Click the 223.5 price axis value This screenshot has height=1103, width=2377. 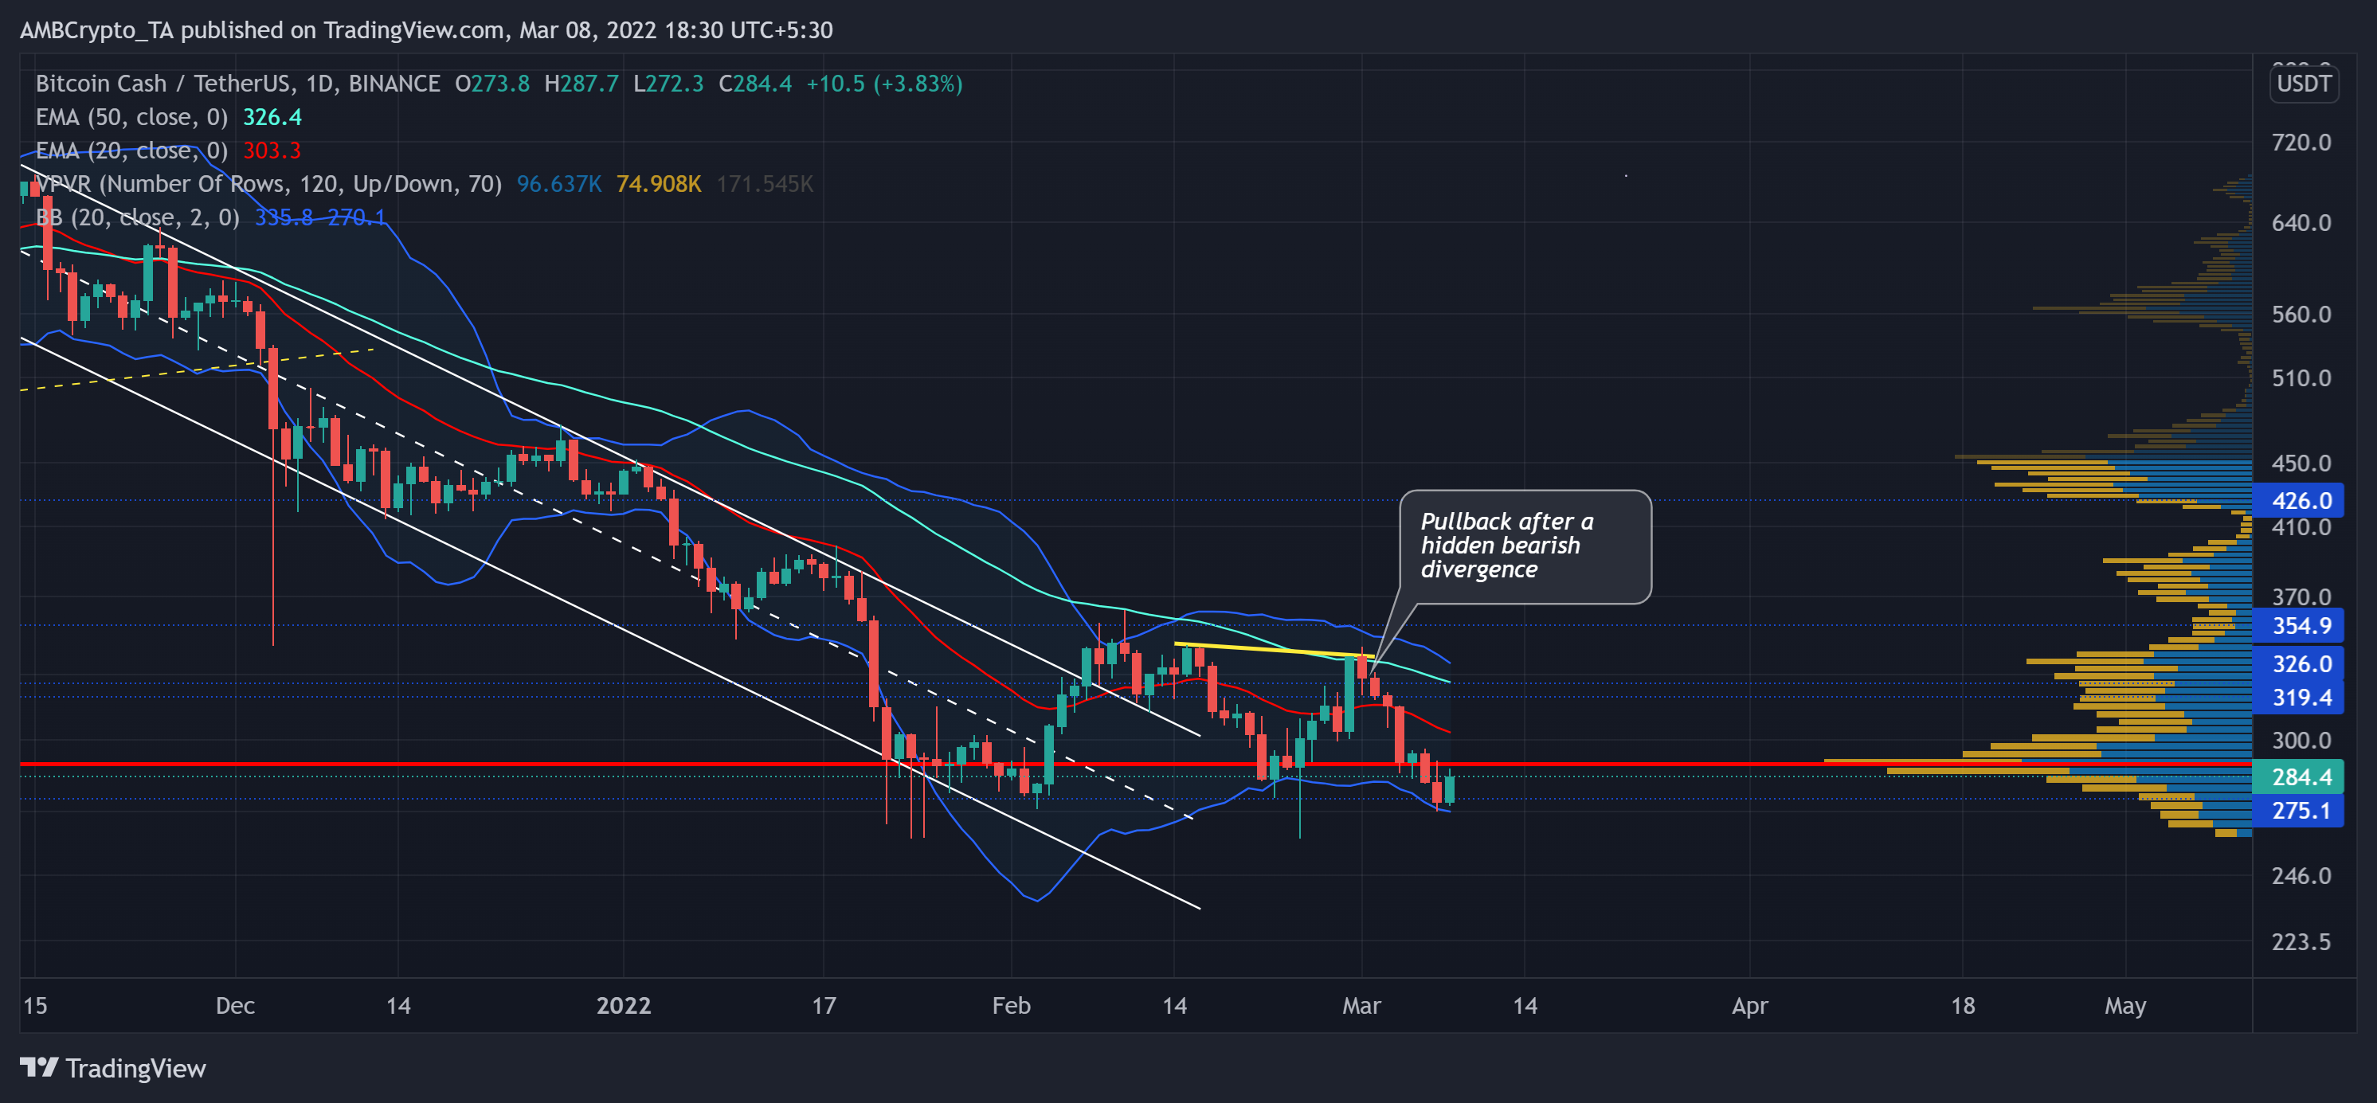2301,943
